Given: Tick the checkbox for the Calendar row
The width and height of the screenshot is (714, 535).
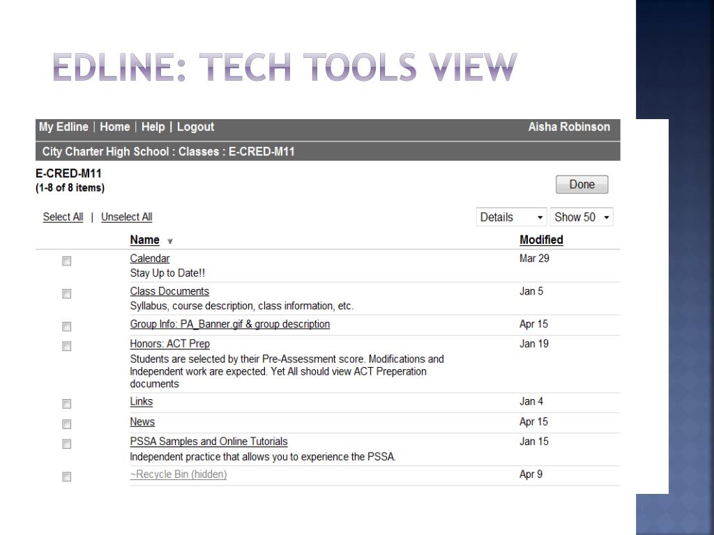Looking at the screenshot, I should tap(66, 261).
